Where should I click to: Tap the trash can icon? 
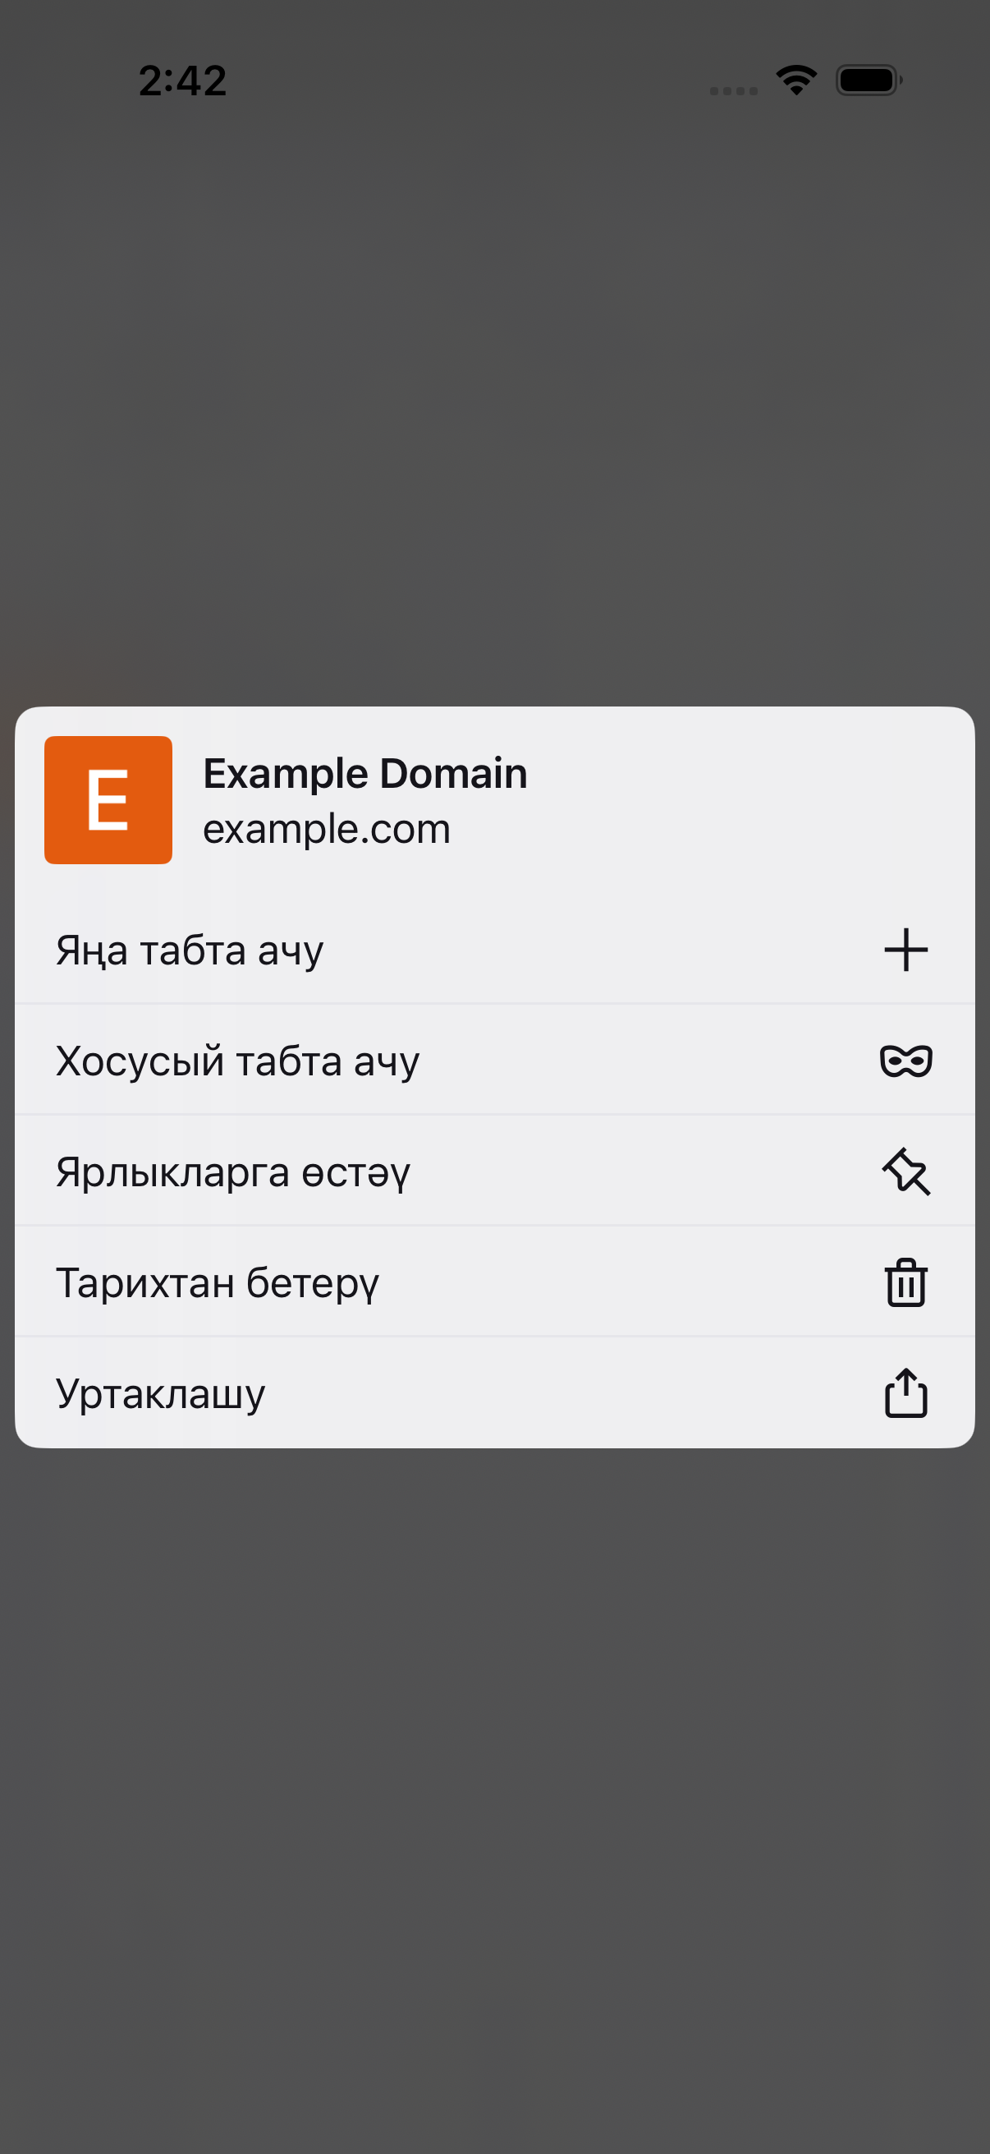tap(905, 1282)
